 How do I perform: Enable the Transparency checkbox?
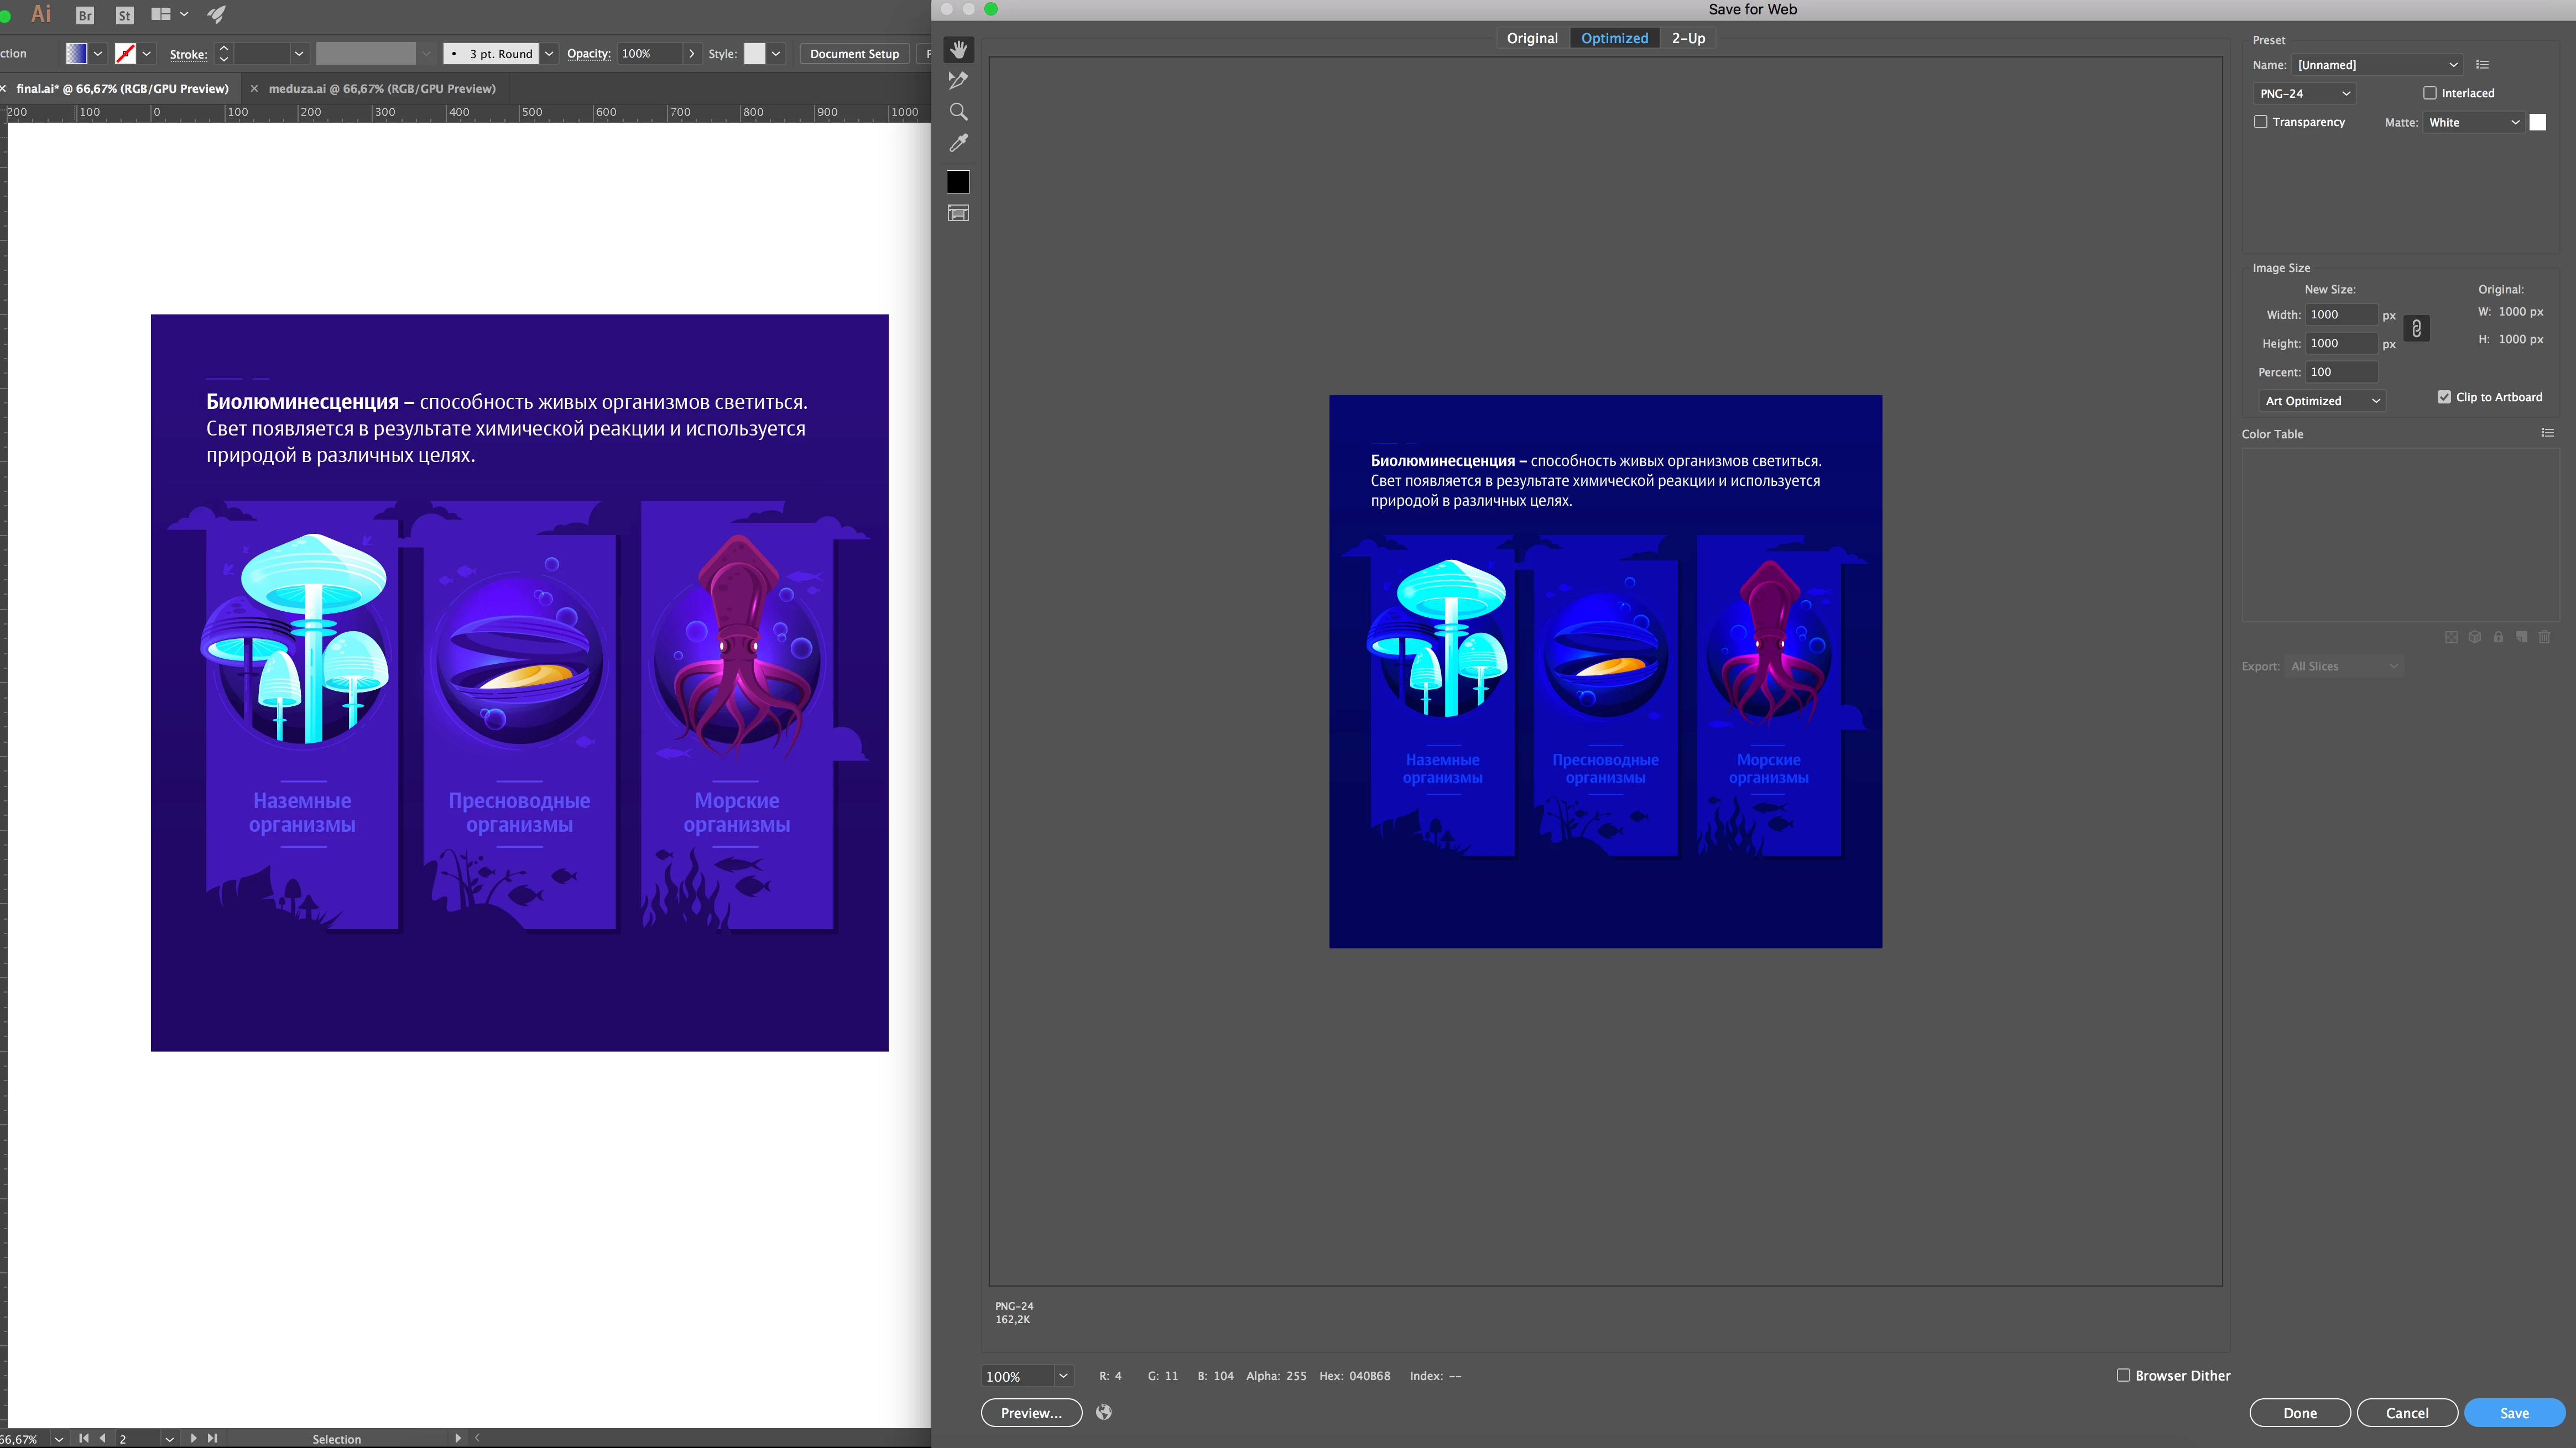pos(2260,122)
